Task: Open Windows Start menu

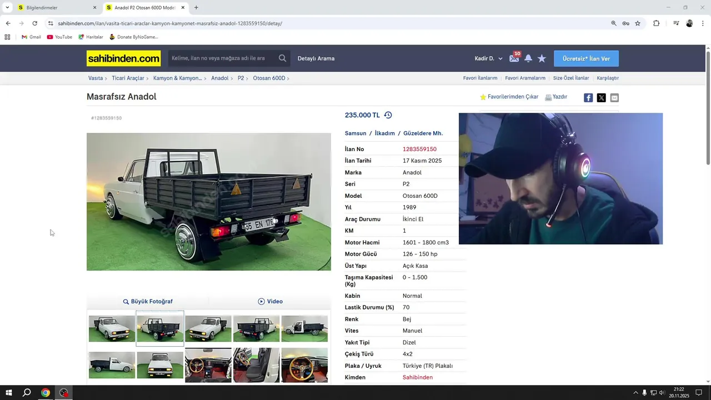Action: point(8,393)
